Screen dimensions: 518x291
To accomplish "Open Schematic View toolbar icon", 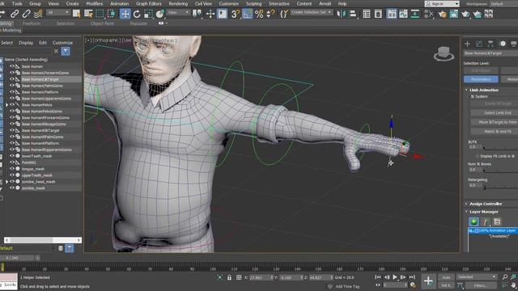I will [x=415, y=14].
